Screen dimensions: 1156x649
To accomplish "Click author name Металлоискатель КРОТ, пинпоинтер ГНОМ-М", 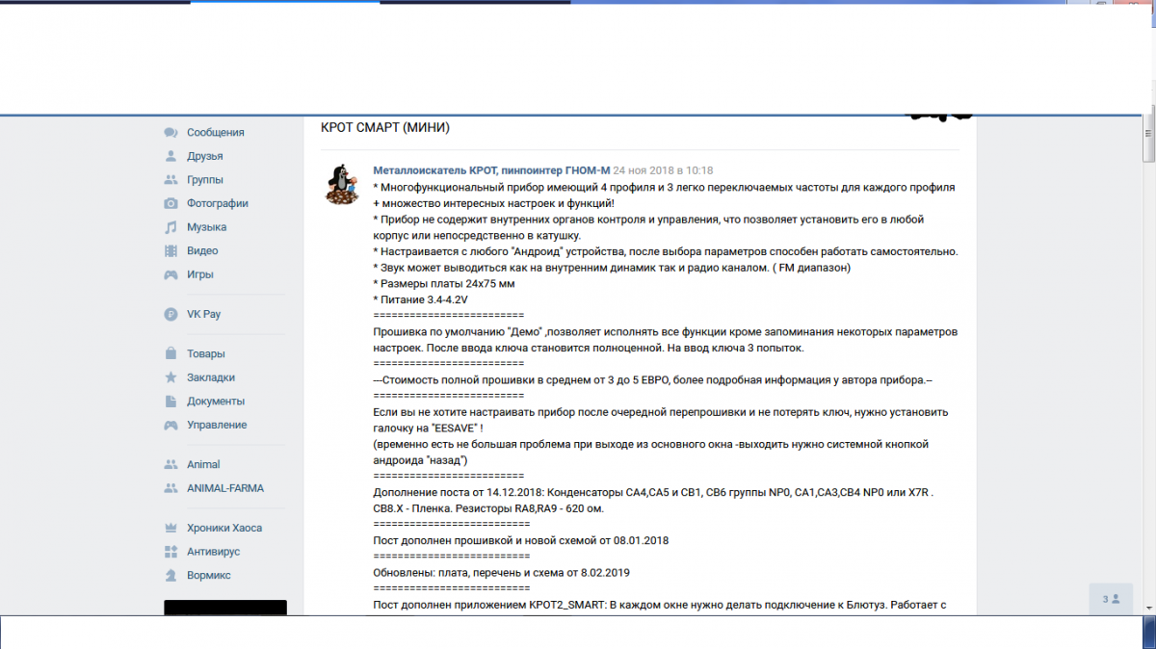I will [491, 170].
